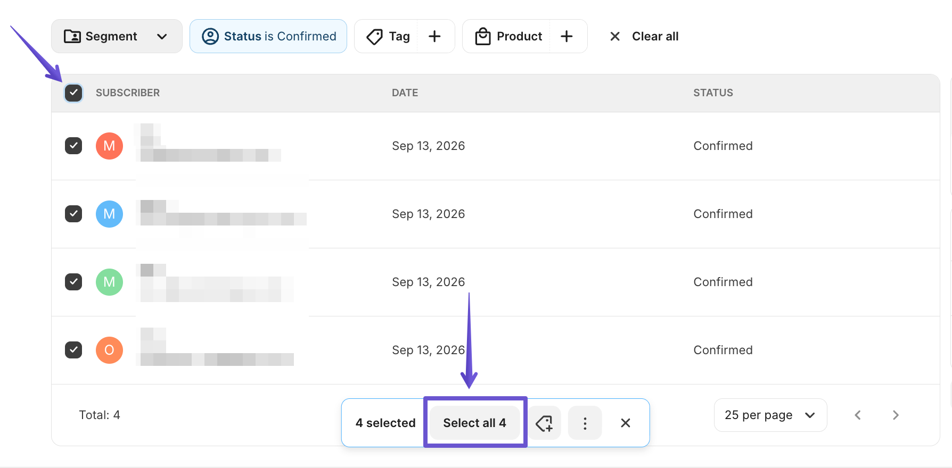
Task: Open the three-dot more actions menu
Action: (x=585, y=423)
